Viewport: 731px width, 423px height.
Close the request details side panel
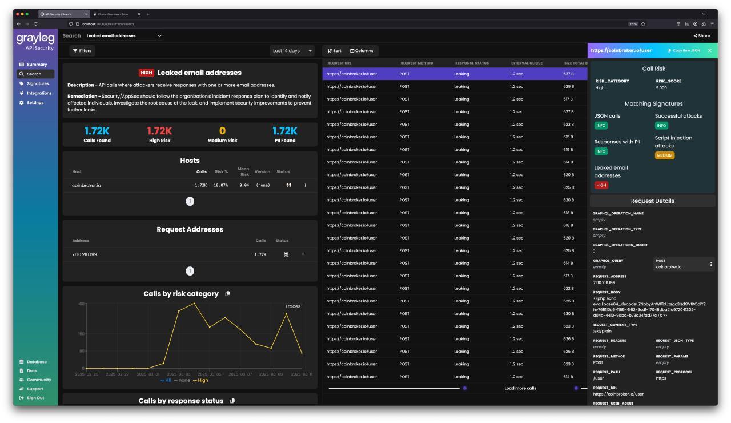tap(710, 50)
